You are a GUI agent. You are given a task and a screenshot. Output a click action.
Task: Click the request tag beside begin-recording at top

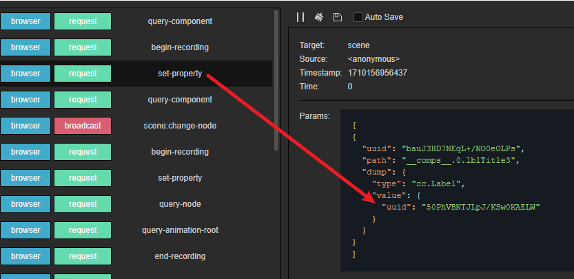pyautogui.click(x=83, y=47)
